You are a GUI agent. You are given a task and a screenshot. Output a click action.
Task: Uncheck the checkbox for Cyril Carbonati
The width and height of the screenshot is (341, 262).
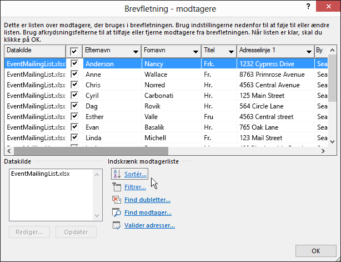point(74,95)
